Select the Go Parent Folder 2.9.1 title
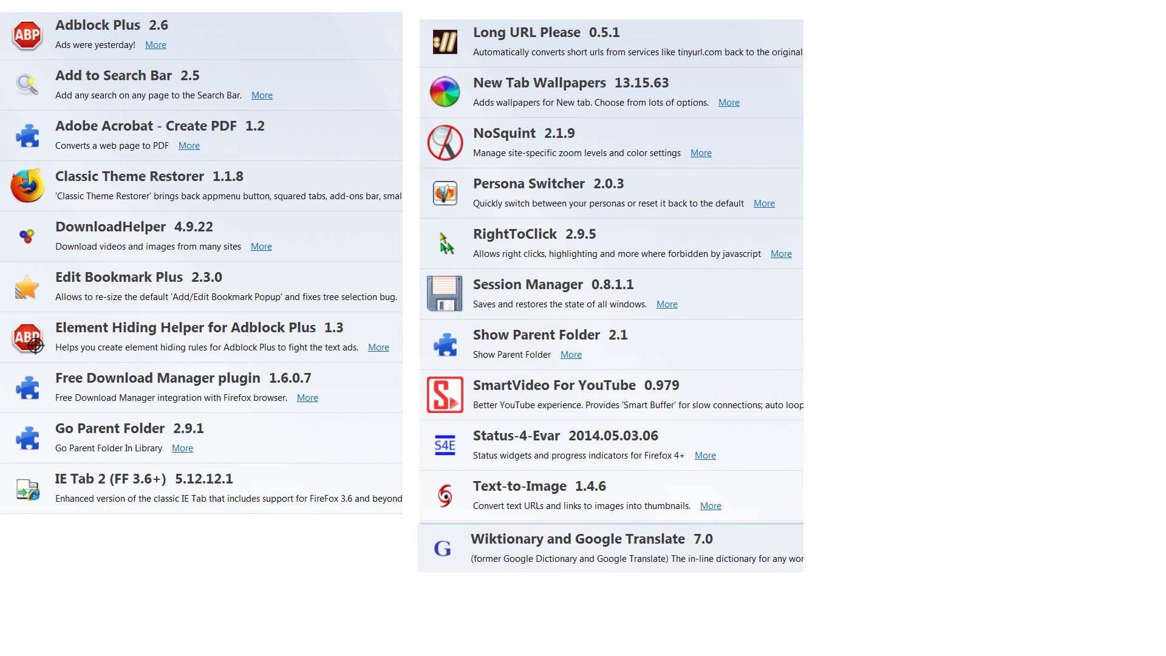This screenshot has height=656, width=1166. [x=129, y=429]
